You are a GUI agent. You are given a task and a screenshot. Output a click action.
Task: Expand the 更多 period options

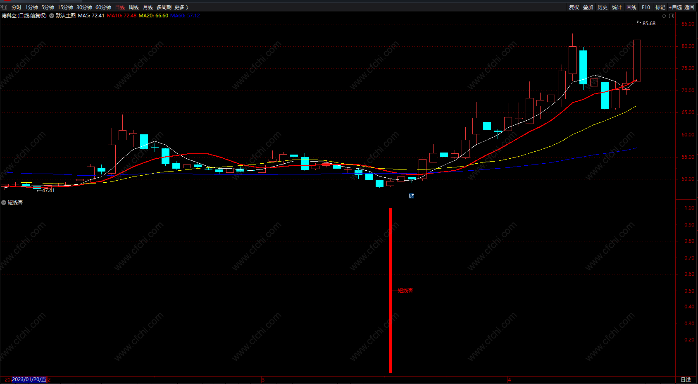pos(181,7)
